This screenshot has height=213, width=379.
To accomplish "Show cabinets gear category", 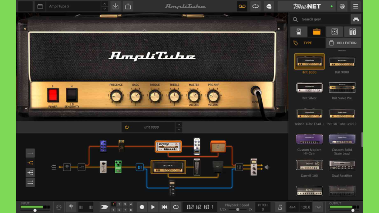I will pos(335,32).
